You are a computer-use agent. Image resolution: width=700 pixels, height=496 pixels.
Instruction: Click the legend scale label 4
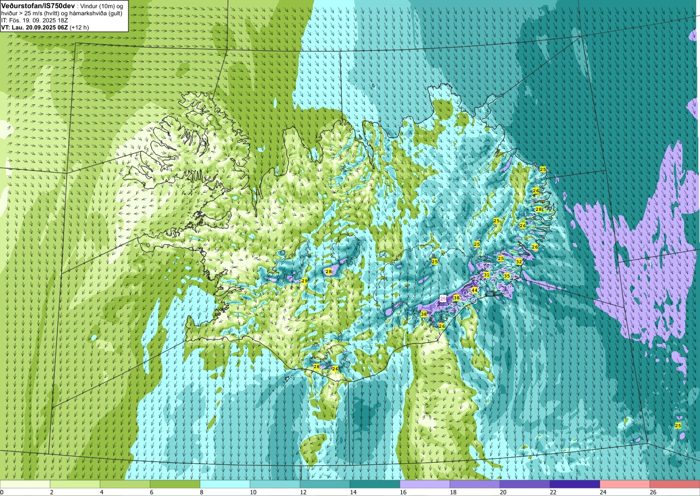point(102,492)
